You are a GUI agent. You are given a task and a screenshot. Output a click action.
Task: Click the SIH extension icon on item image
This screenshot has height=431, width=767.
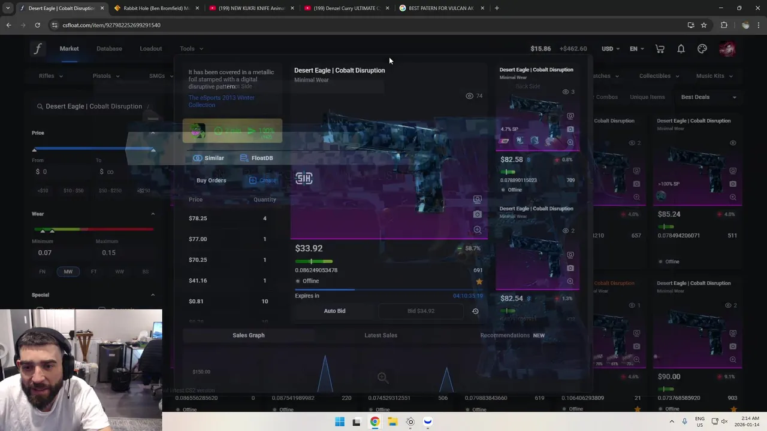coord(304,178)
